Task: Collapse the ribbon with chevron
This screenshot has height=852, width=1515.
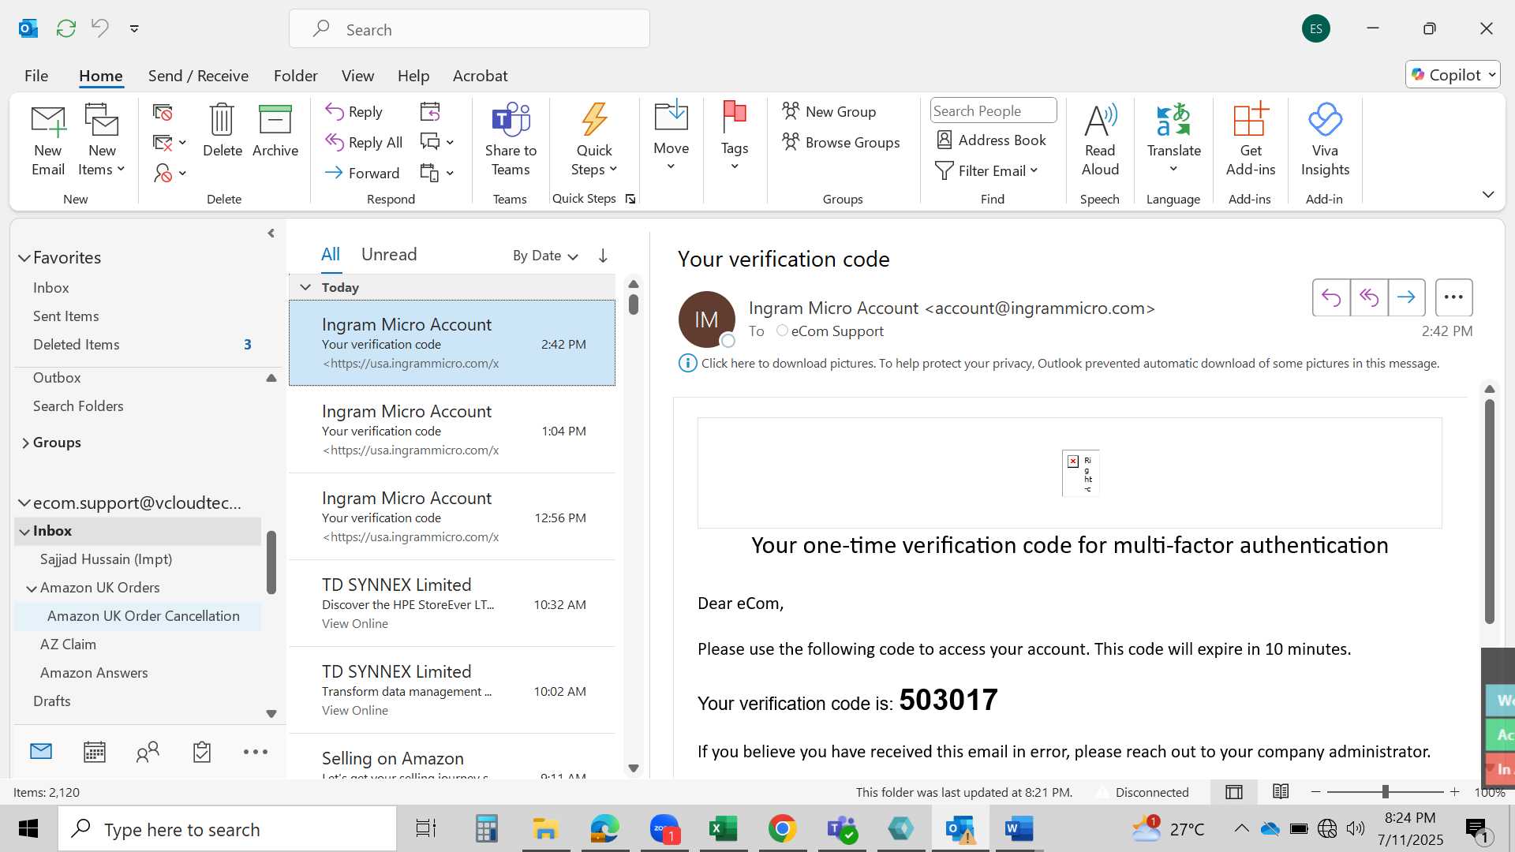Action: pyautogui.click(x=1488, y=194)
